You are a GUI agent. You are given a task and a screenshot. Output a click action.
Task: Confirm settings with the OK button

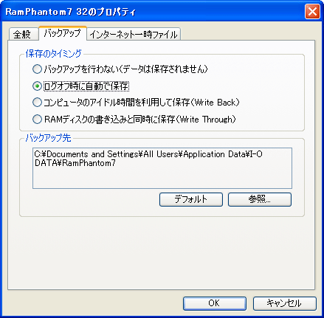214,303
